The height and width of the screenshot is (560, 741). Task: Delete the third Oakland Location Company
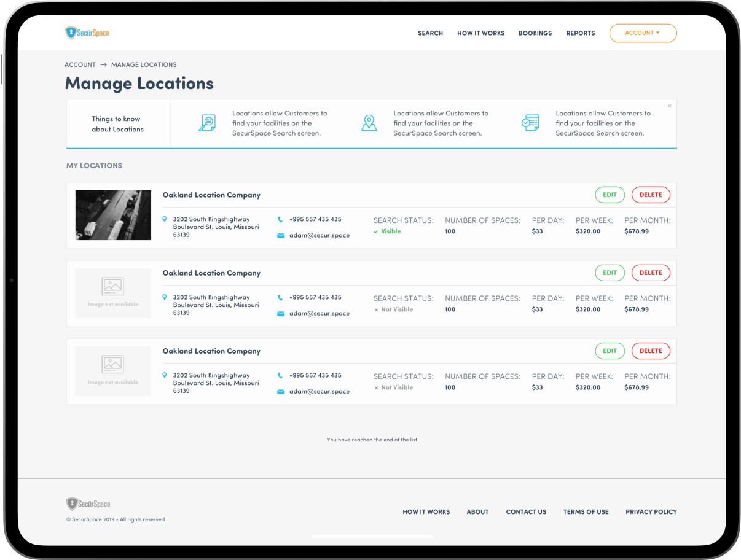click(651, 351)
